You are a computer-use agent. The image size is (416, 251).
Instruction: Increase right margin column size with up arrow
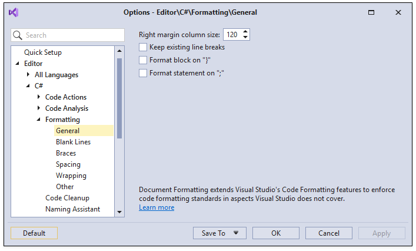tap(245, 32)
